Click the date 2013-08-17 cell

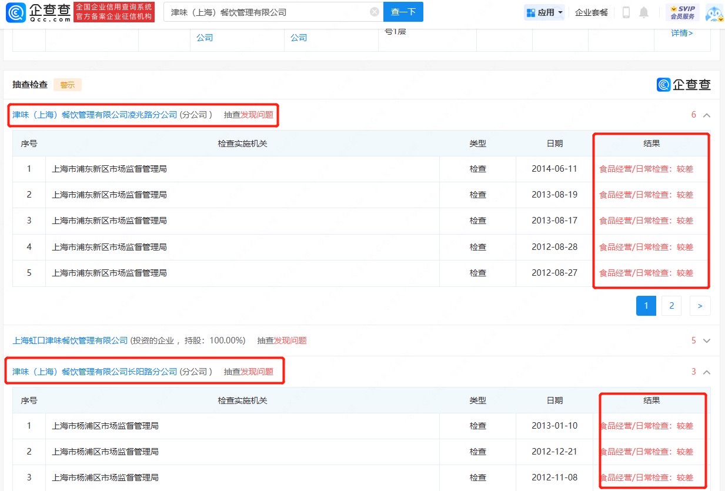coord(554,221)
